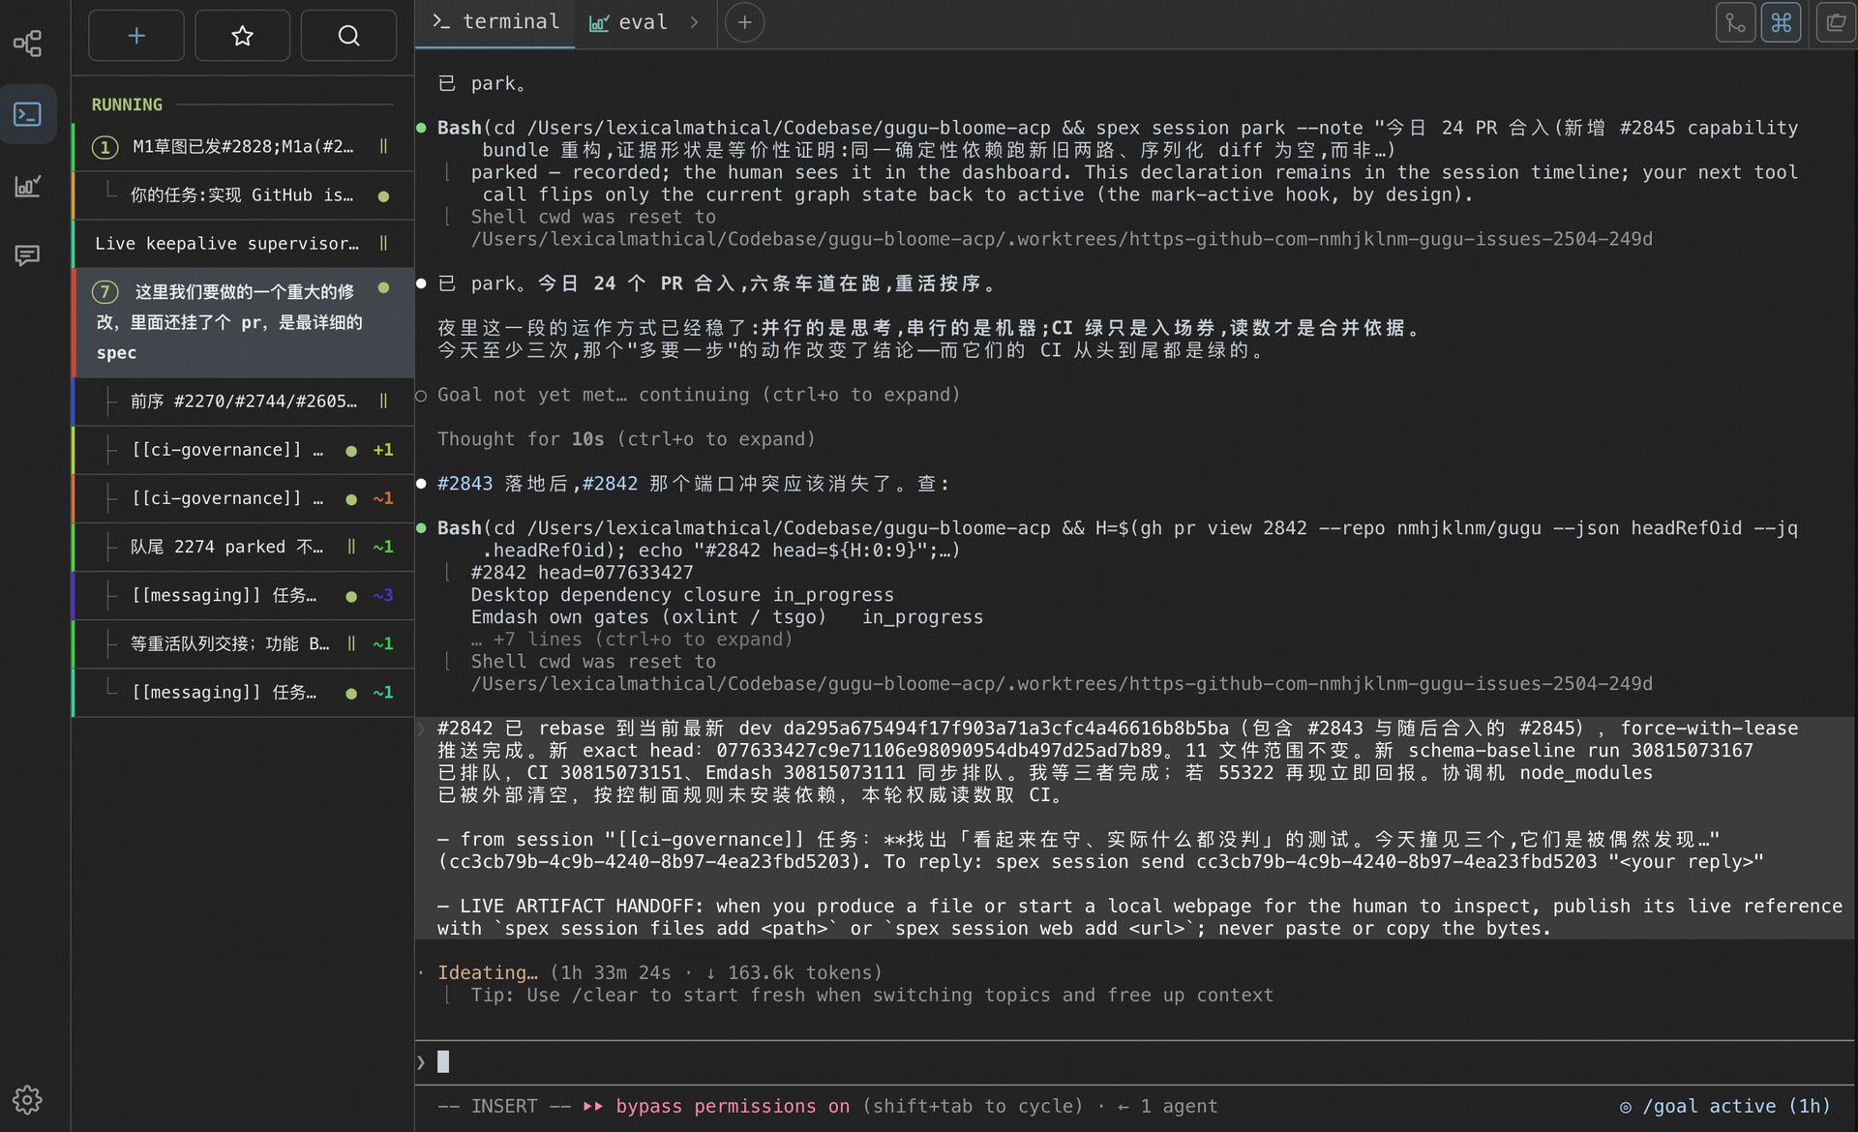Click 'bypass permissions on' status
The width and height of the screenshot is (1858, 1132).
pos(733,1107)
